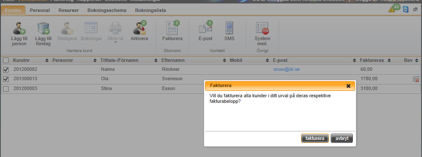422x157 pixels.
Task: Click the Skriv ut printer icon
Action: (115, 28)
